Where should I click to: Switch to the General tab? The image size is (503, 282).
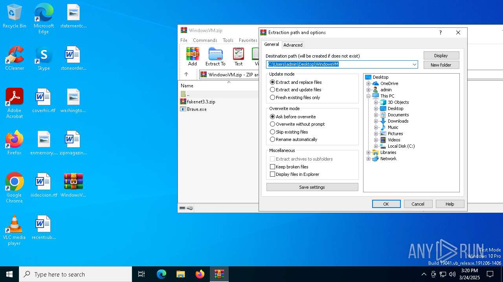pos(272,44)
